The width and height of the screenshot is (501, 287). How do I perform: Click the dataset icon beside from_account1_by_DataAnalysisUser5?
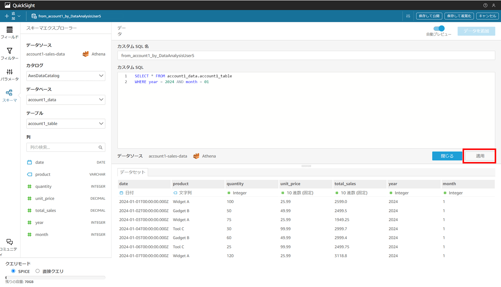click(x=34, y=16)
